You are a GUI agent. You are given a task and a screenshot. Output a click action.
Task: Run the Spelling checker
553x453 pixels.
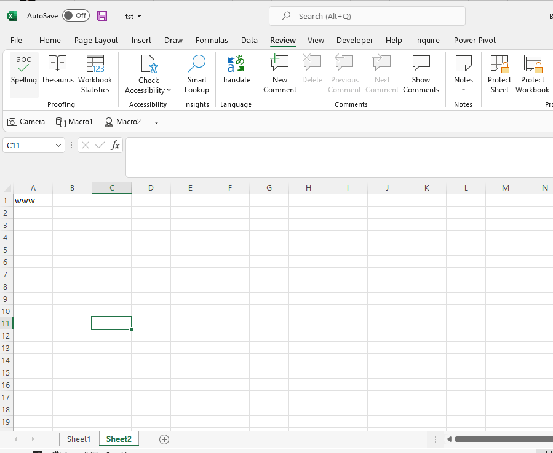click(x=23, y=73)
